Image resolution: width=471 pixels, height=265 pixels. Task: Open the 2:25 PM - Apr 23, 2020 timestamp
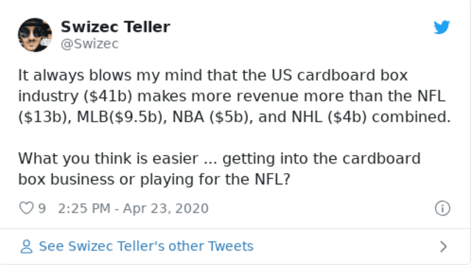tap(133, 208)
